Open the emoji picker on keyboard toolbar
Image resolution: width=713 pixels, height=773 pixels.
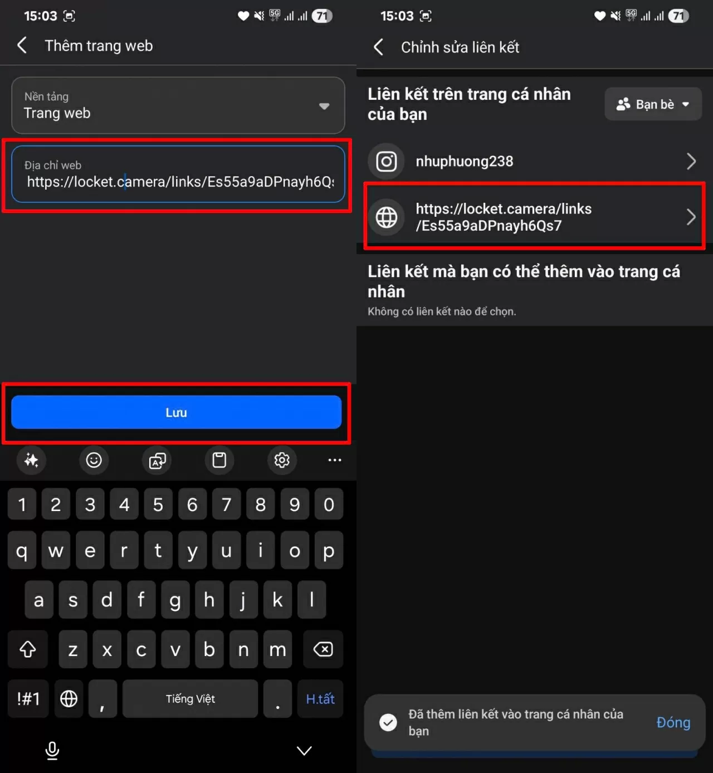(94, 460)
